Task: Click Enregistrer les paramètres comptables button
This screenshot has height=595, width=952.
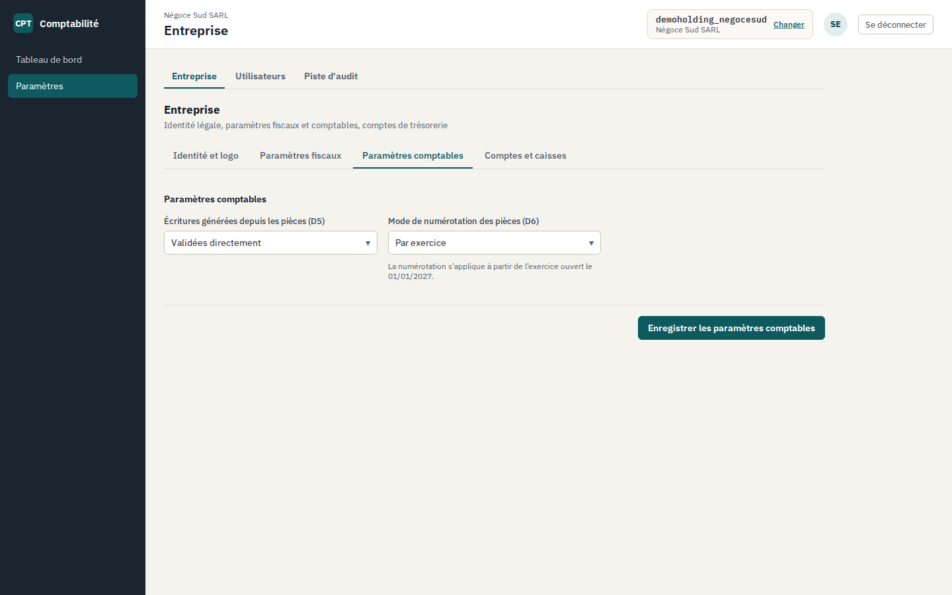Action: point(731,328)
